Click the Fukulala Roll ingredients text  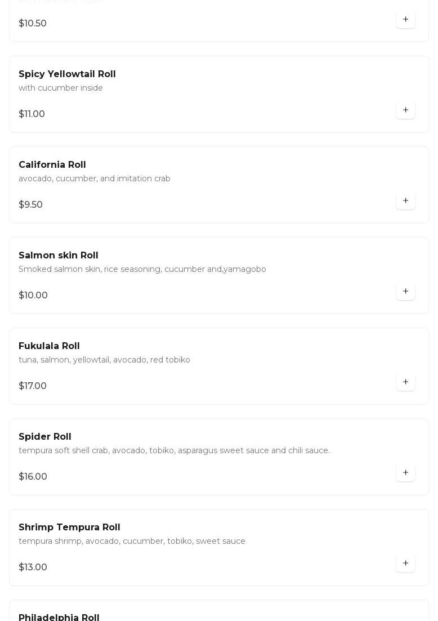point(104,360)
